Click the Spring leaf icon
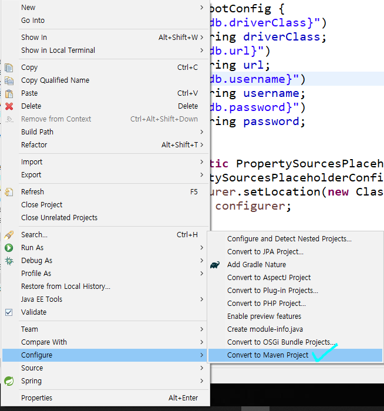384x411 pixels. 9,381
